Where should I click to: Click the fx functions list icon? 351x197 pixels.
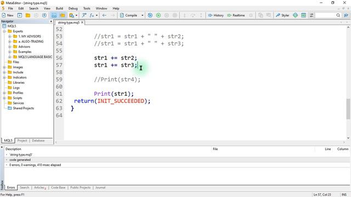click(92, 15)
